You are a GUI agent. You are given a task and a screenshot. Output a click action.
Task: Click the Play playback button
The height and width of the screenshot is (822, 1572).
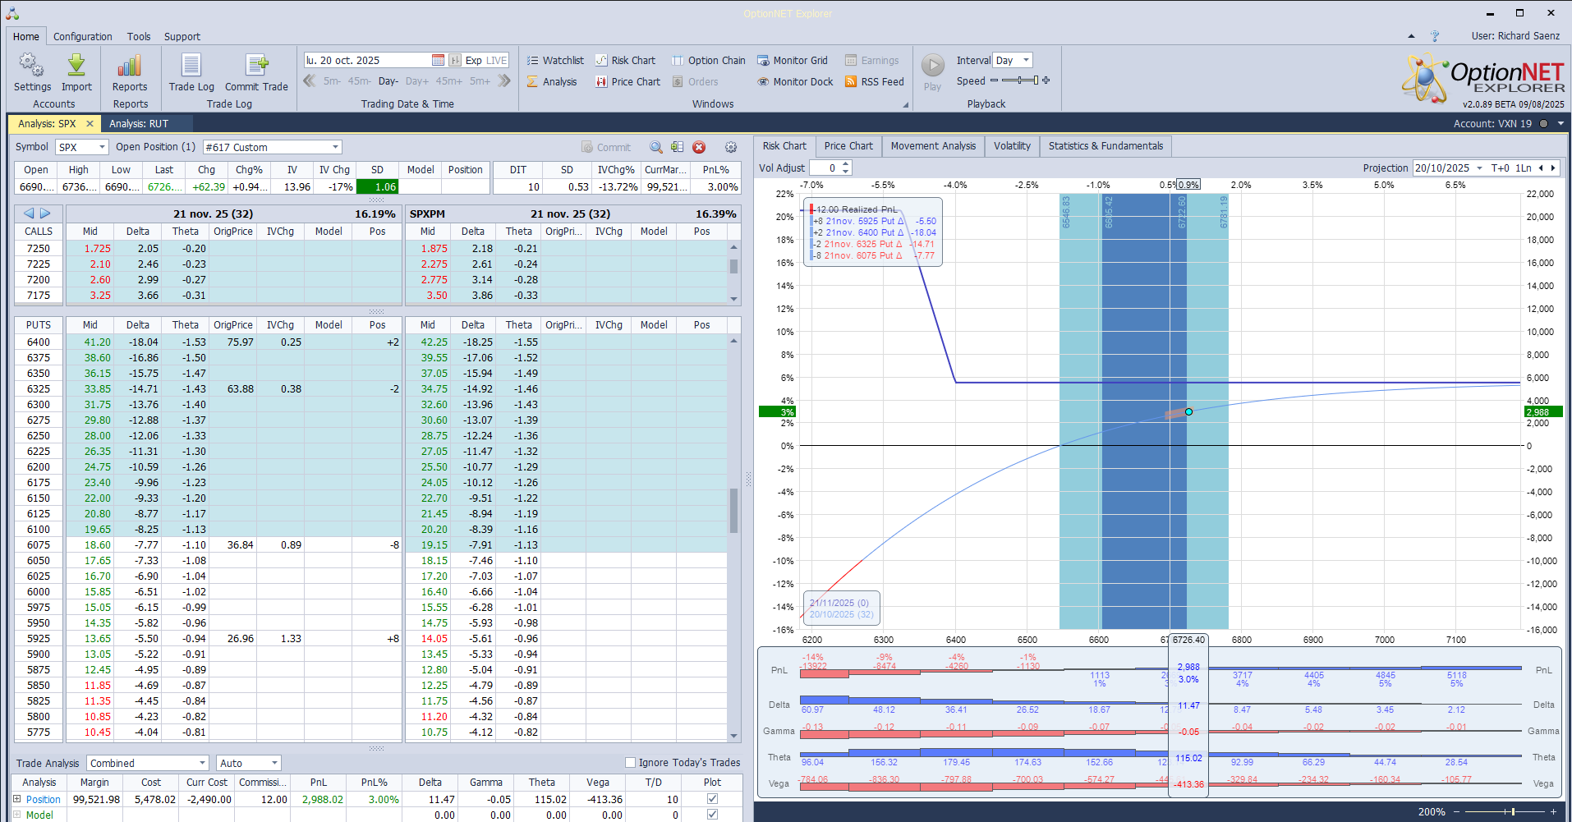click(x=932, y=72)
